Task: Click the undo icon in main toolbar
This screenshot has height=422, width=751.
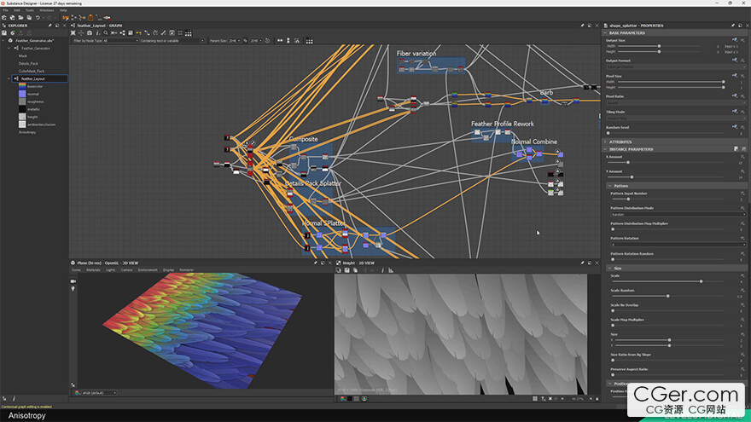Action: tap(36, 17)
